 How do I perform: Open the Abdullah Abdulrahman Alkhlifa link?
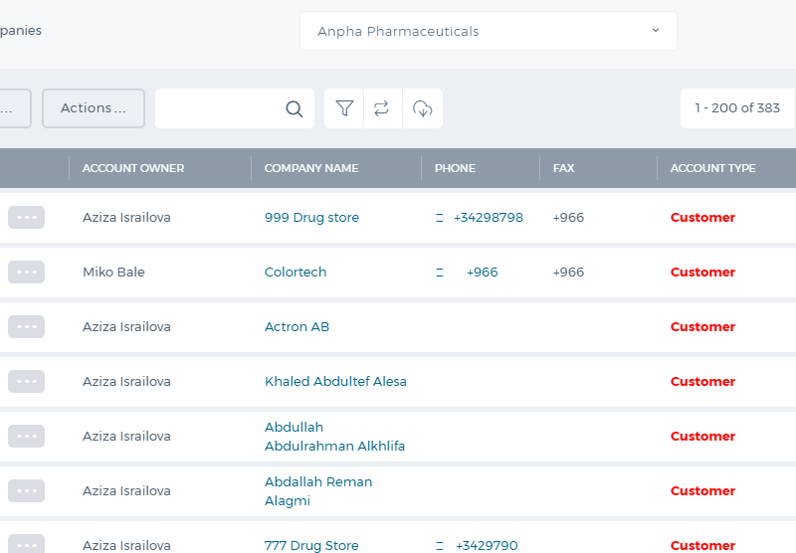[x=334, y=437]
